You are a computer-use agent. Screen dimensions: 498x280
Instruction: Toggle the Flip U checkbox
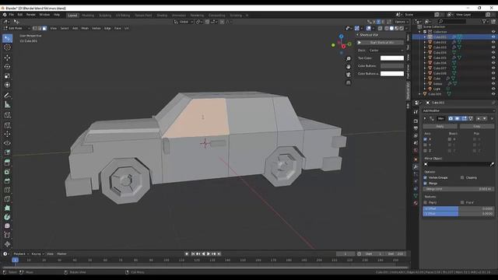[426, 202]
